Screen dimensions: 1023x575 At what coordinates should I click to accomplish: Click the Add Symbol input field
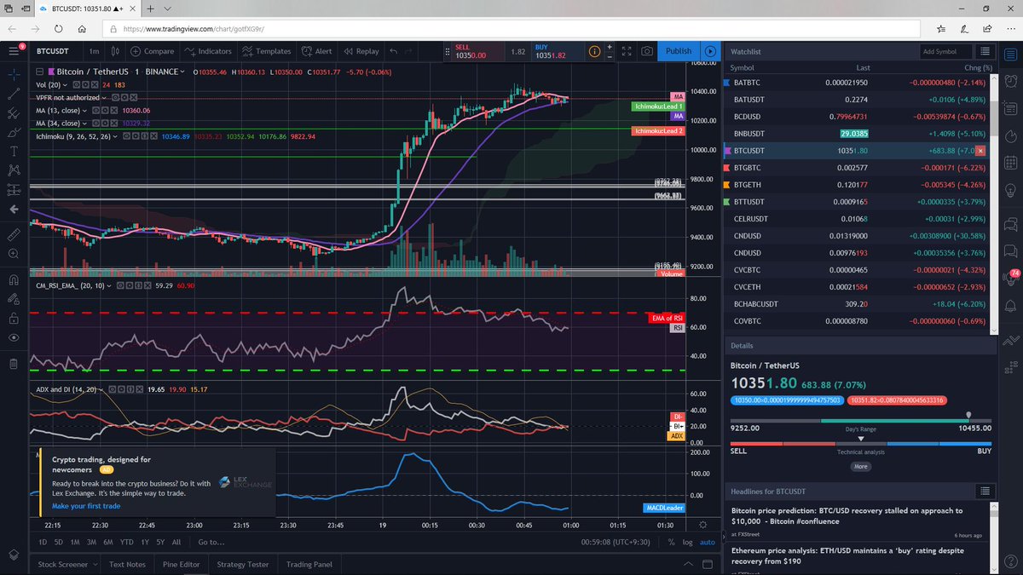coord(945,52)
